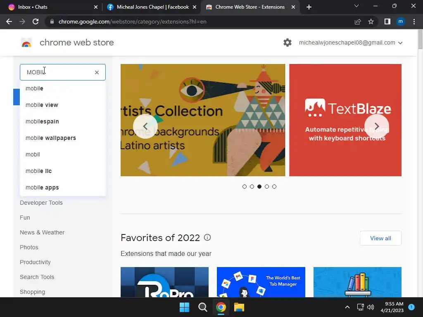Viewport: 423px width, 317px height.
Task: Open the tab search chevron
Action: tap(356, 6)
